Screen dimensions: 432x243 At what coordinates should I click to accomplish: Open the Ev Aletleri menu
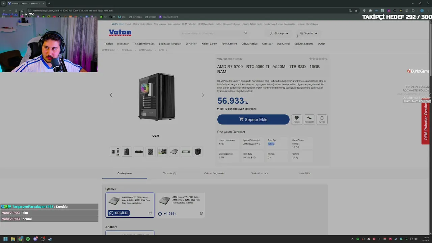(x=191, y=44)
